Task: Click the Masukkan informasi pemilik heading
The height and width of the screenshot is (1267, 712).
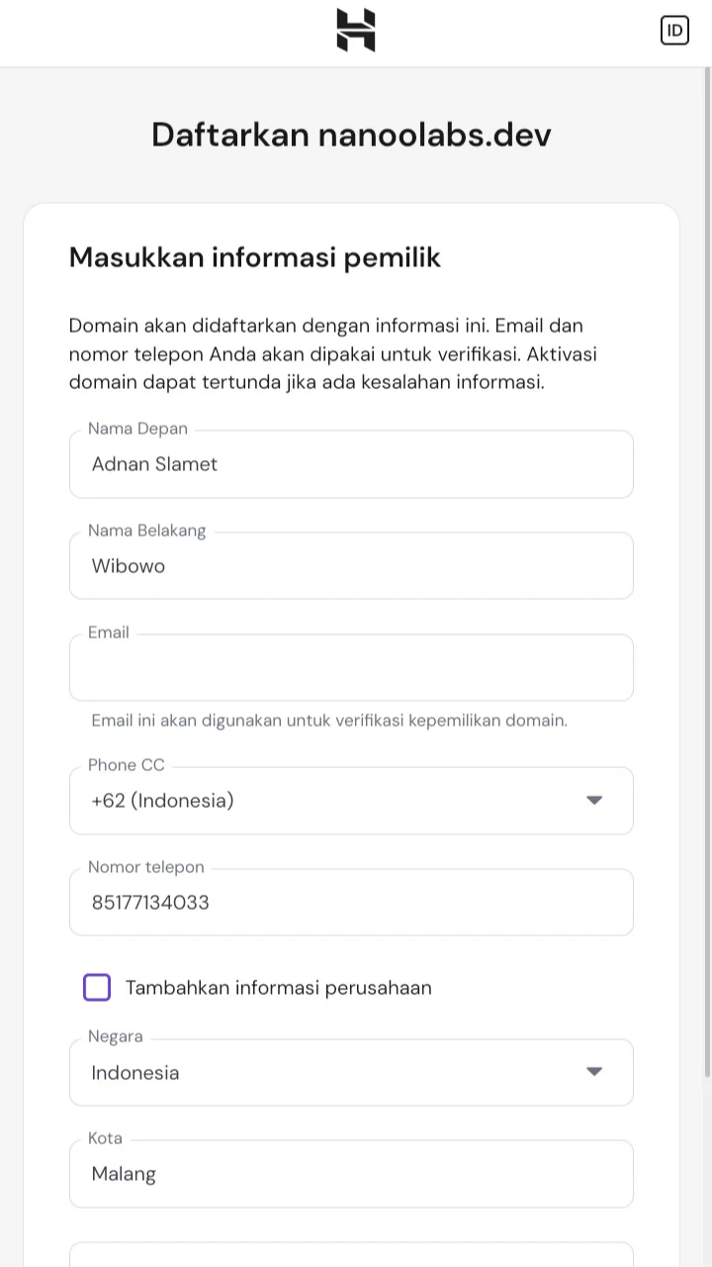Action: tap(255, 257)
